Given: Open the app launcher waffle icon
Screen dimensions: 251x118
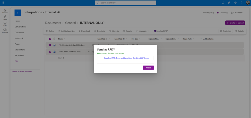Looking at the screenshot, I should point(3,3).
